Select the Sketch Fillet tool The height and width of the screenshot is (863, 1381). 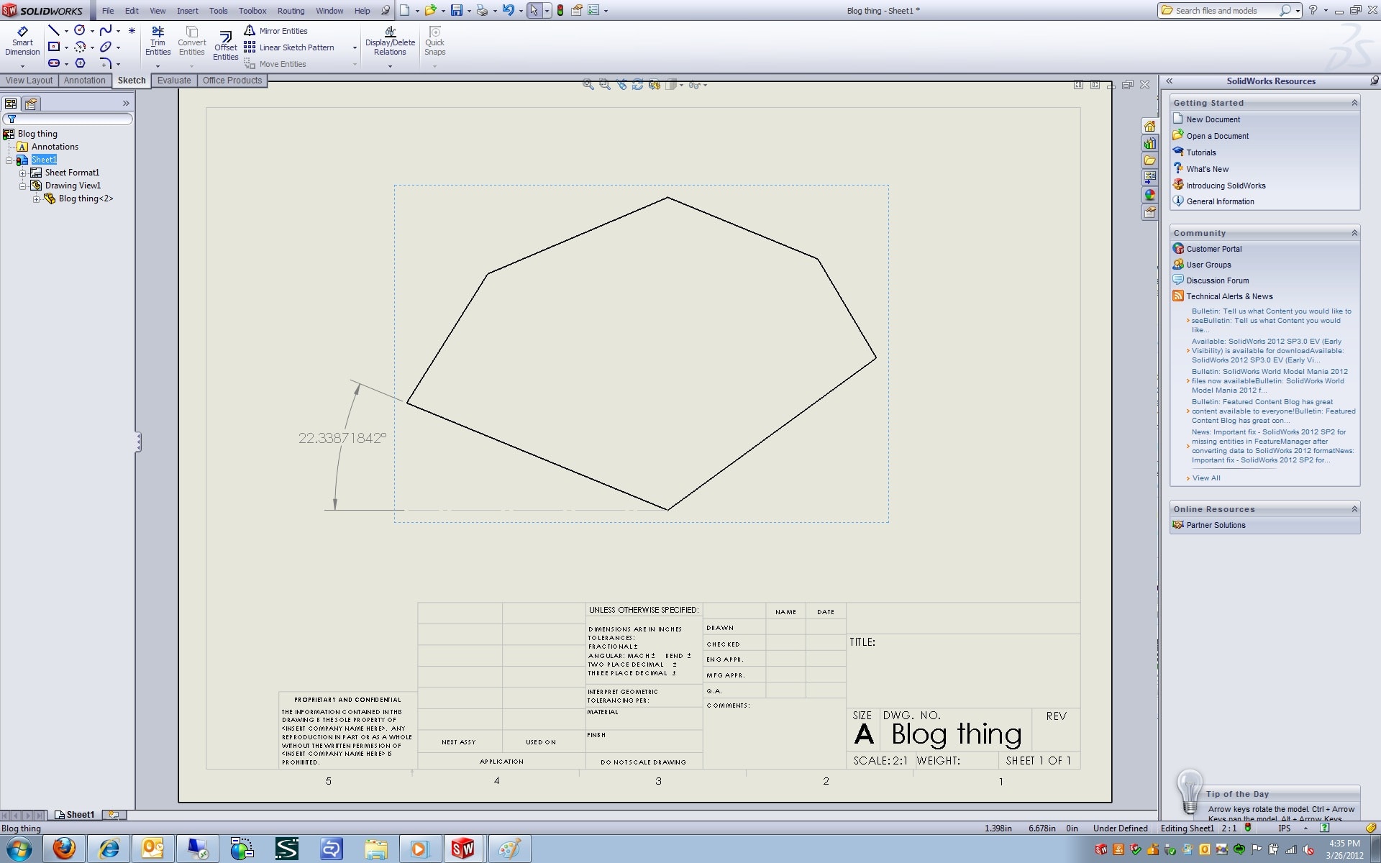pos(106,63)
